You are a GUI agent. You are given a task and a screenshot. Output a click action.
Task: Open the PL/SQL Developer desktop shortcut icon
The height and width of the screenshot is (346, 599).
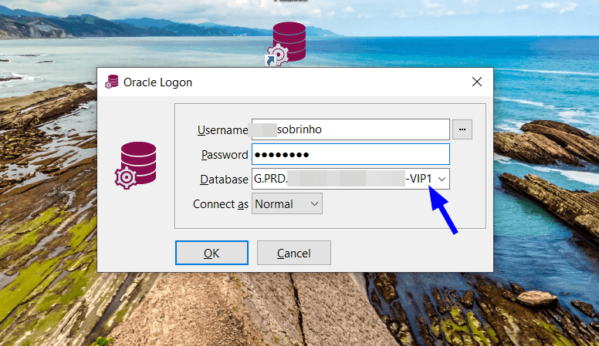coord(288,42)
